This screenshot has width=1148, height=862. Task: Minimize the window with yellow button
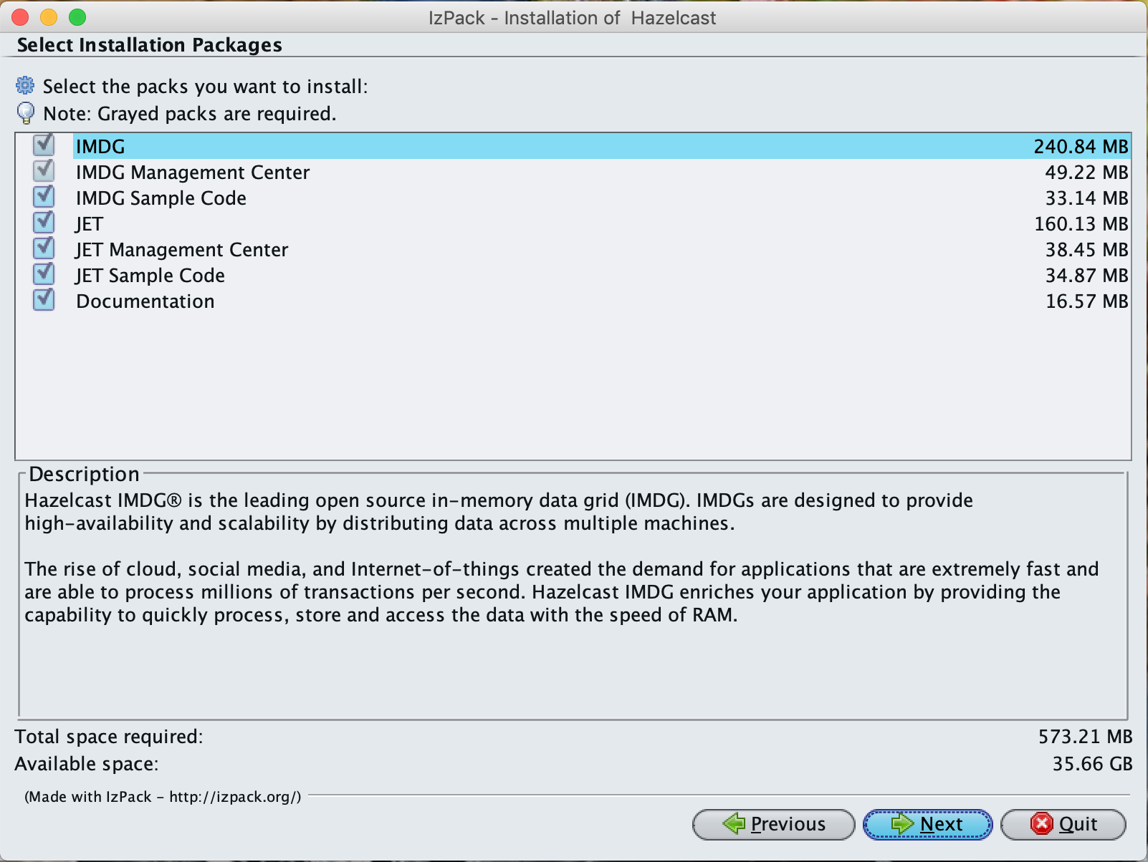(x=49, y=17)
